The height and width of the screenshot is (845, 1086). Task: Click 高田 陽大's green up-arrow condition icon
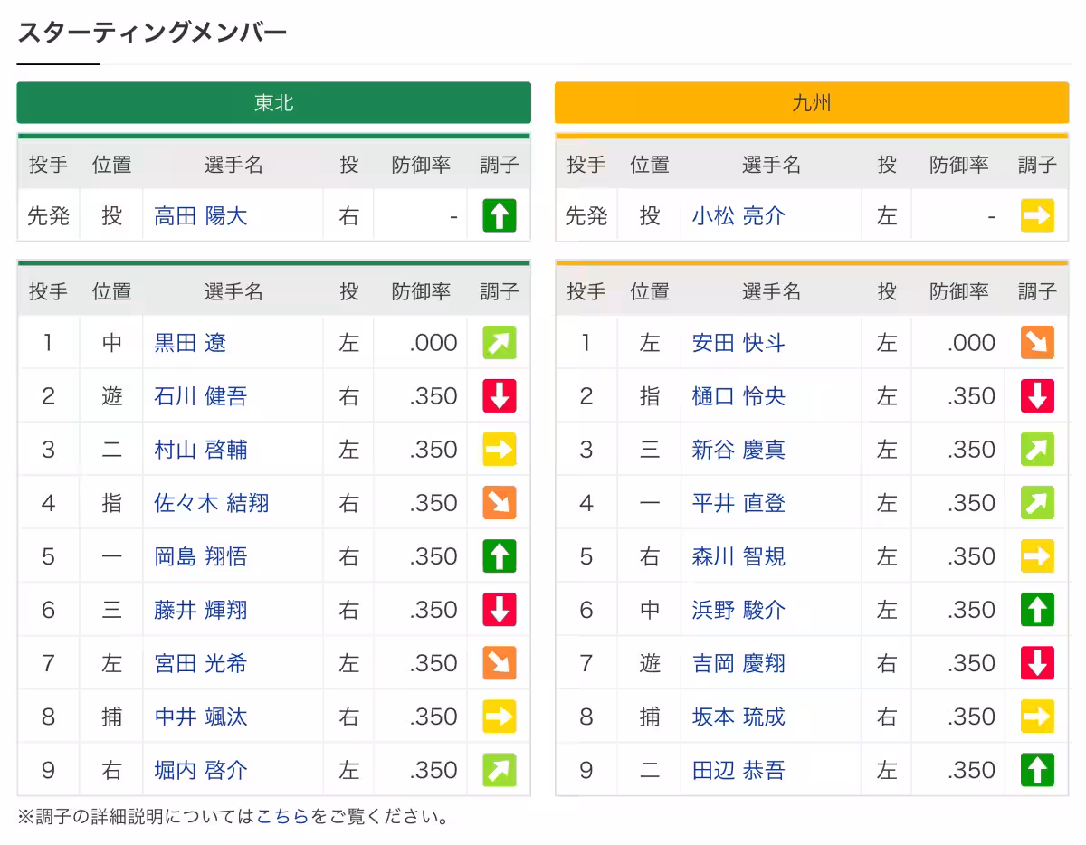click(498, 214)
